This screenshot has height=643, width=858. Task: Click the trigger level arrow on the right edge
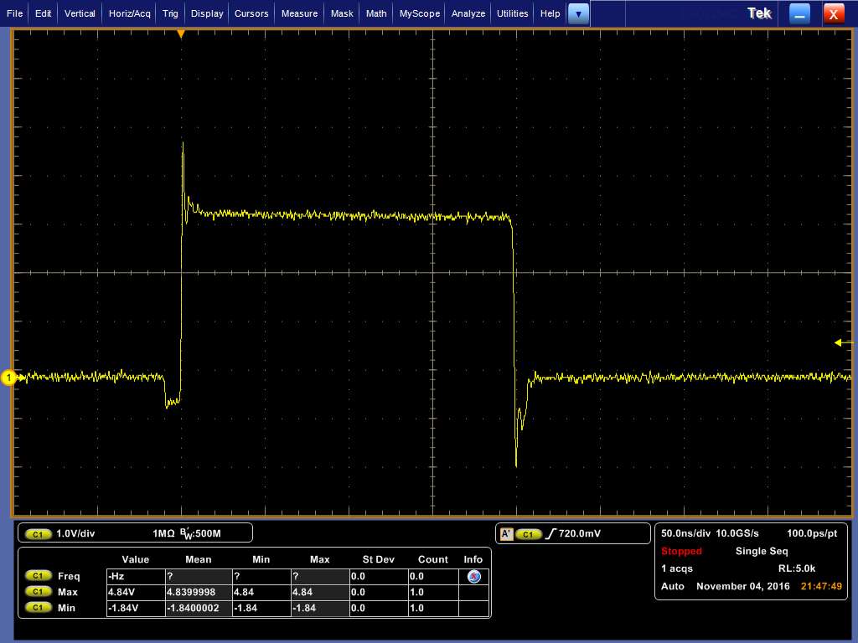tap(837, 342)
